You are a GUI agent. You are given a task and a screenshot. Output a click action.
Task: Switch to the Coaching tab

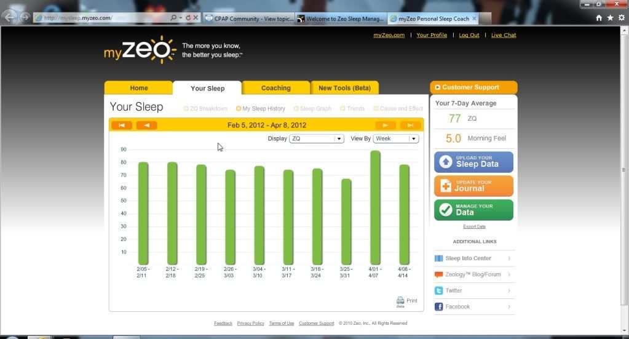276,88
